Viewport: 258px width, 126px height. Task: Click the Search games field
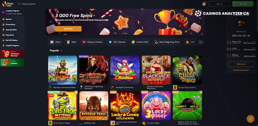pos(29,4)
